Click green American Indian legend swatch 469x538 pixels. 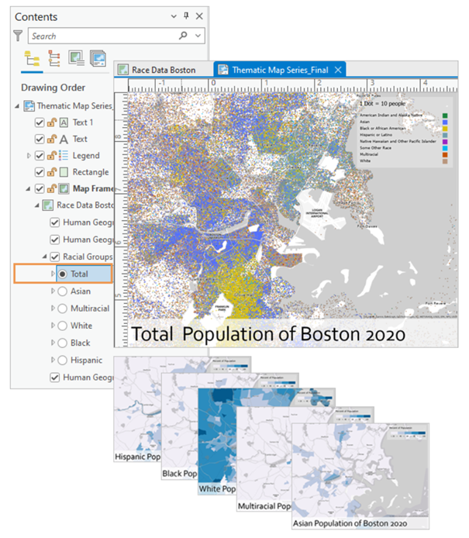point(445,116)
